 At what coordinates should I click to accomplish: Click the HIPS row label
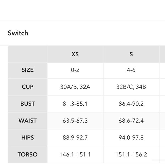click(28, 137)
